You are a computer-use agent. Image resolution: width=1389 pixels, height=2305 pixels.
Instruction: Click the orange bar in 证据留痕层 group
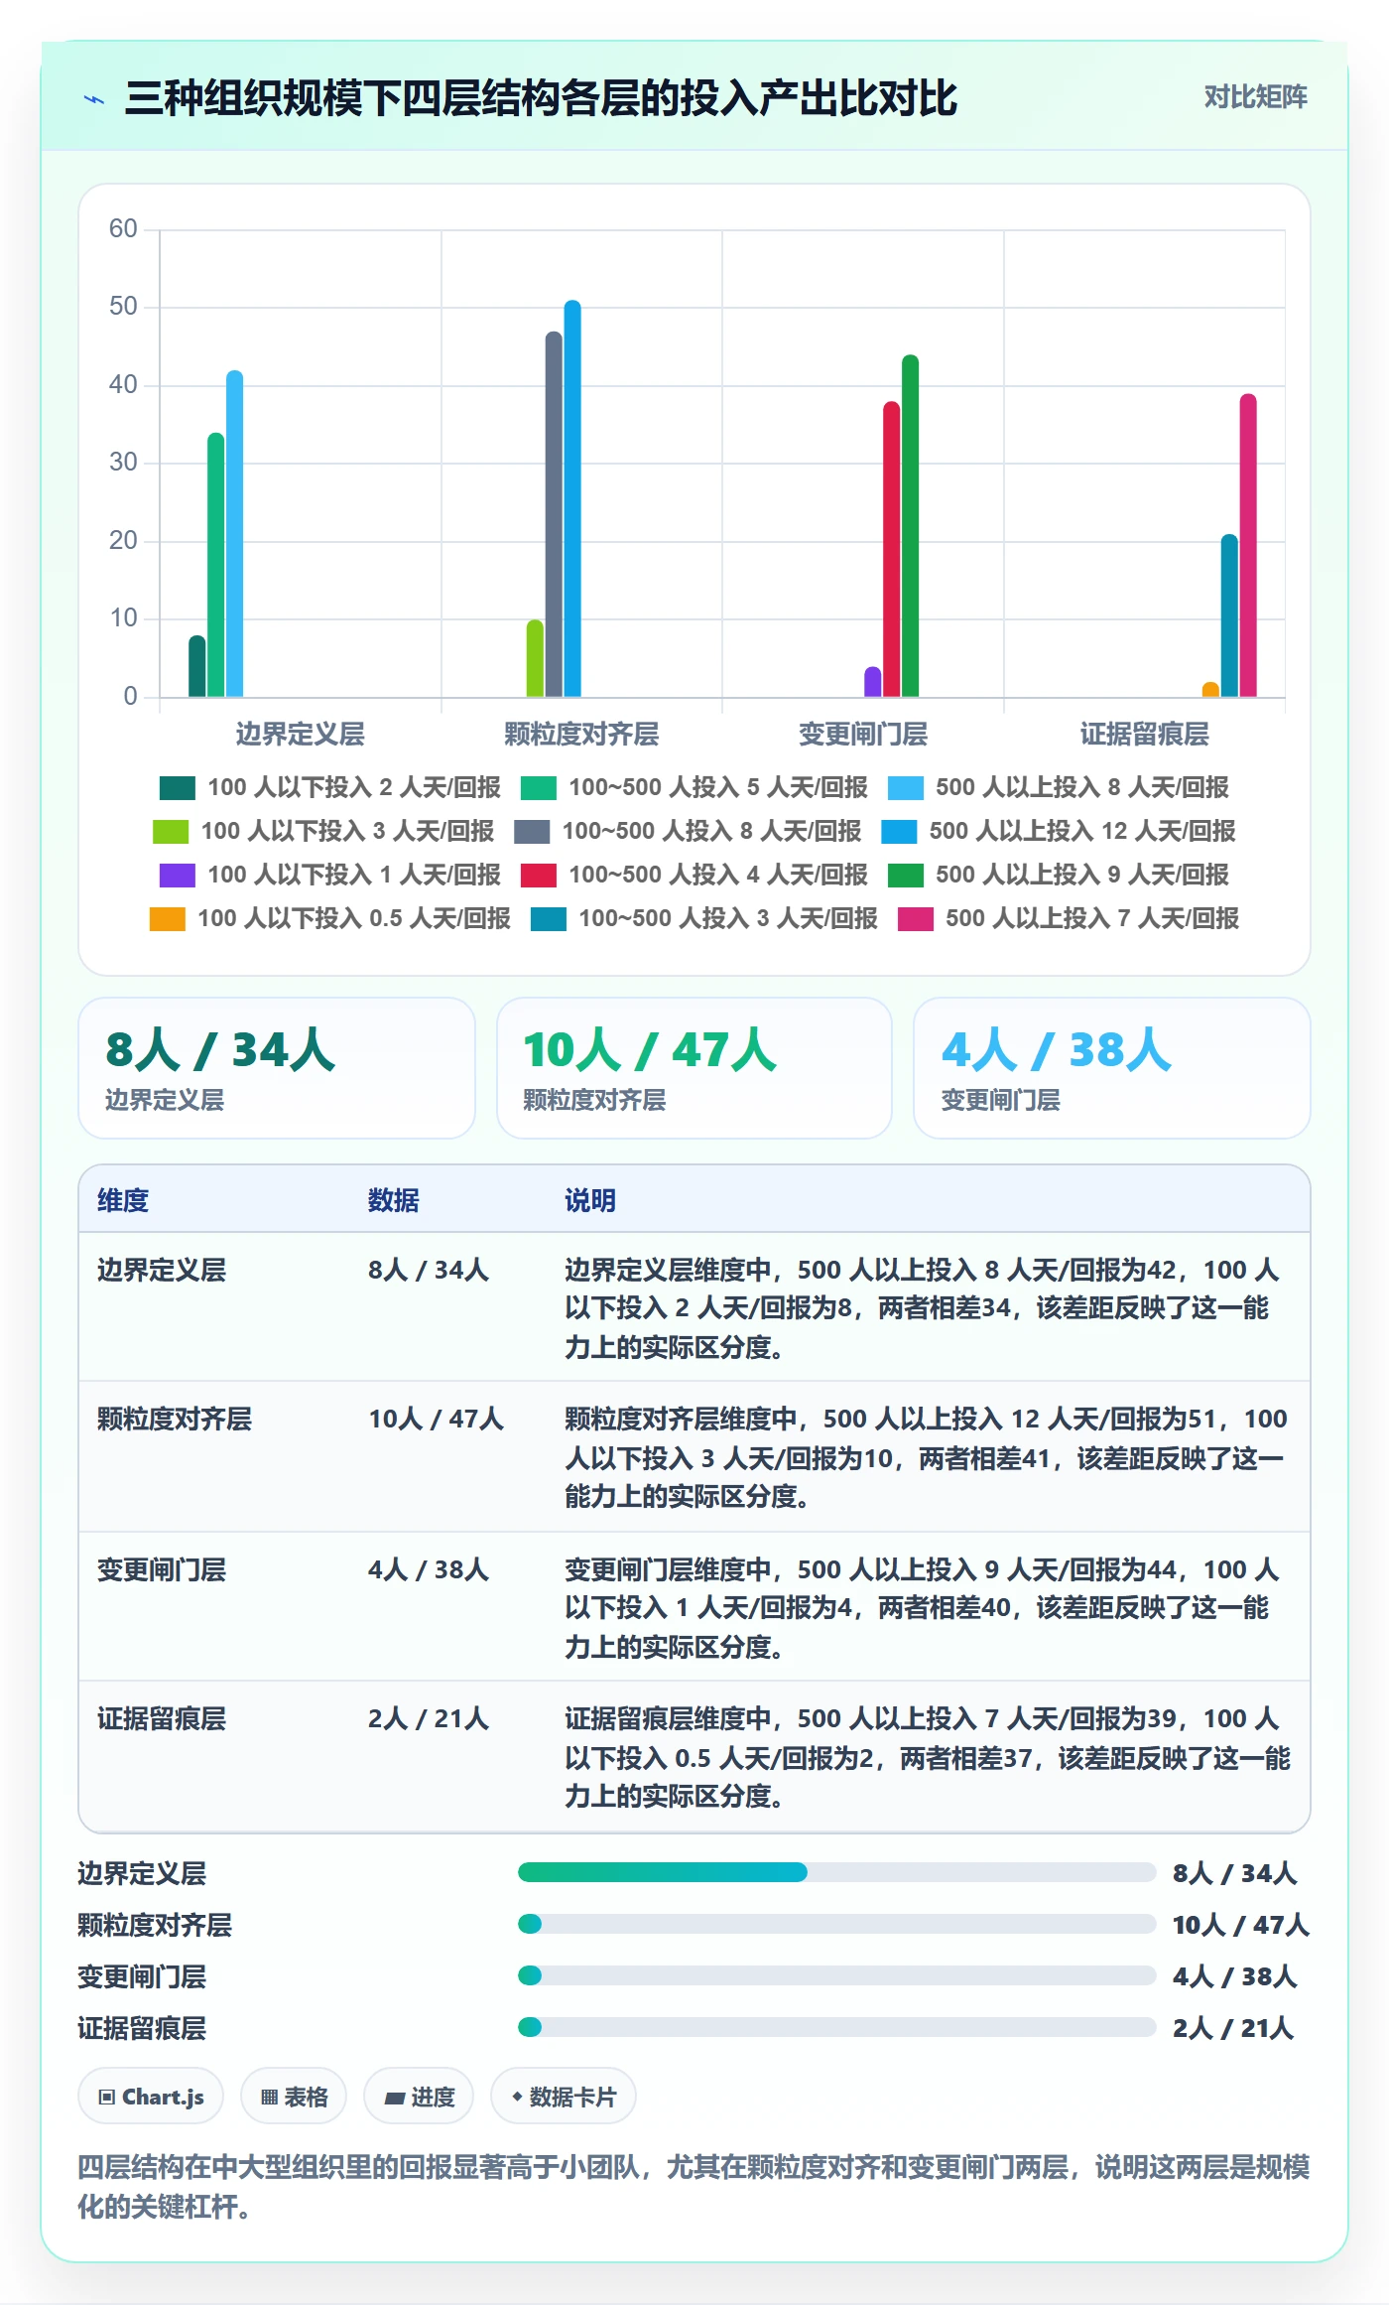click(1210, 689)
